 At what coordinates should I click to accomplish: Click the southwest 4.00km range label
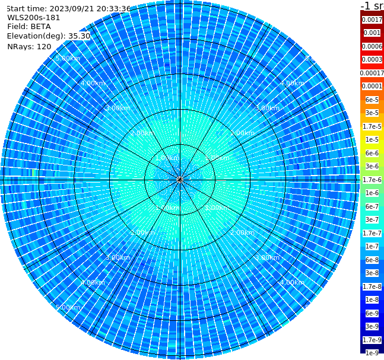tap(93, 282)
